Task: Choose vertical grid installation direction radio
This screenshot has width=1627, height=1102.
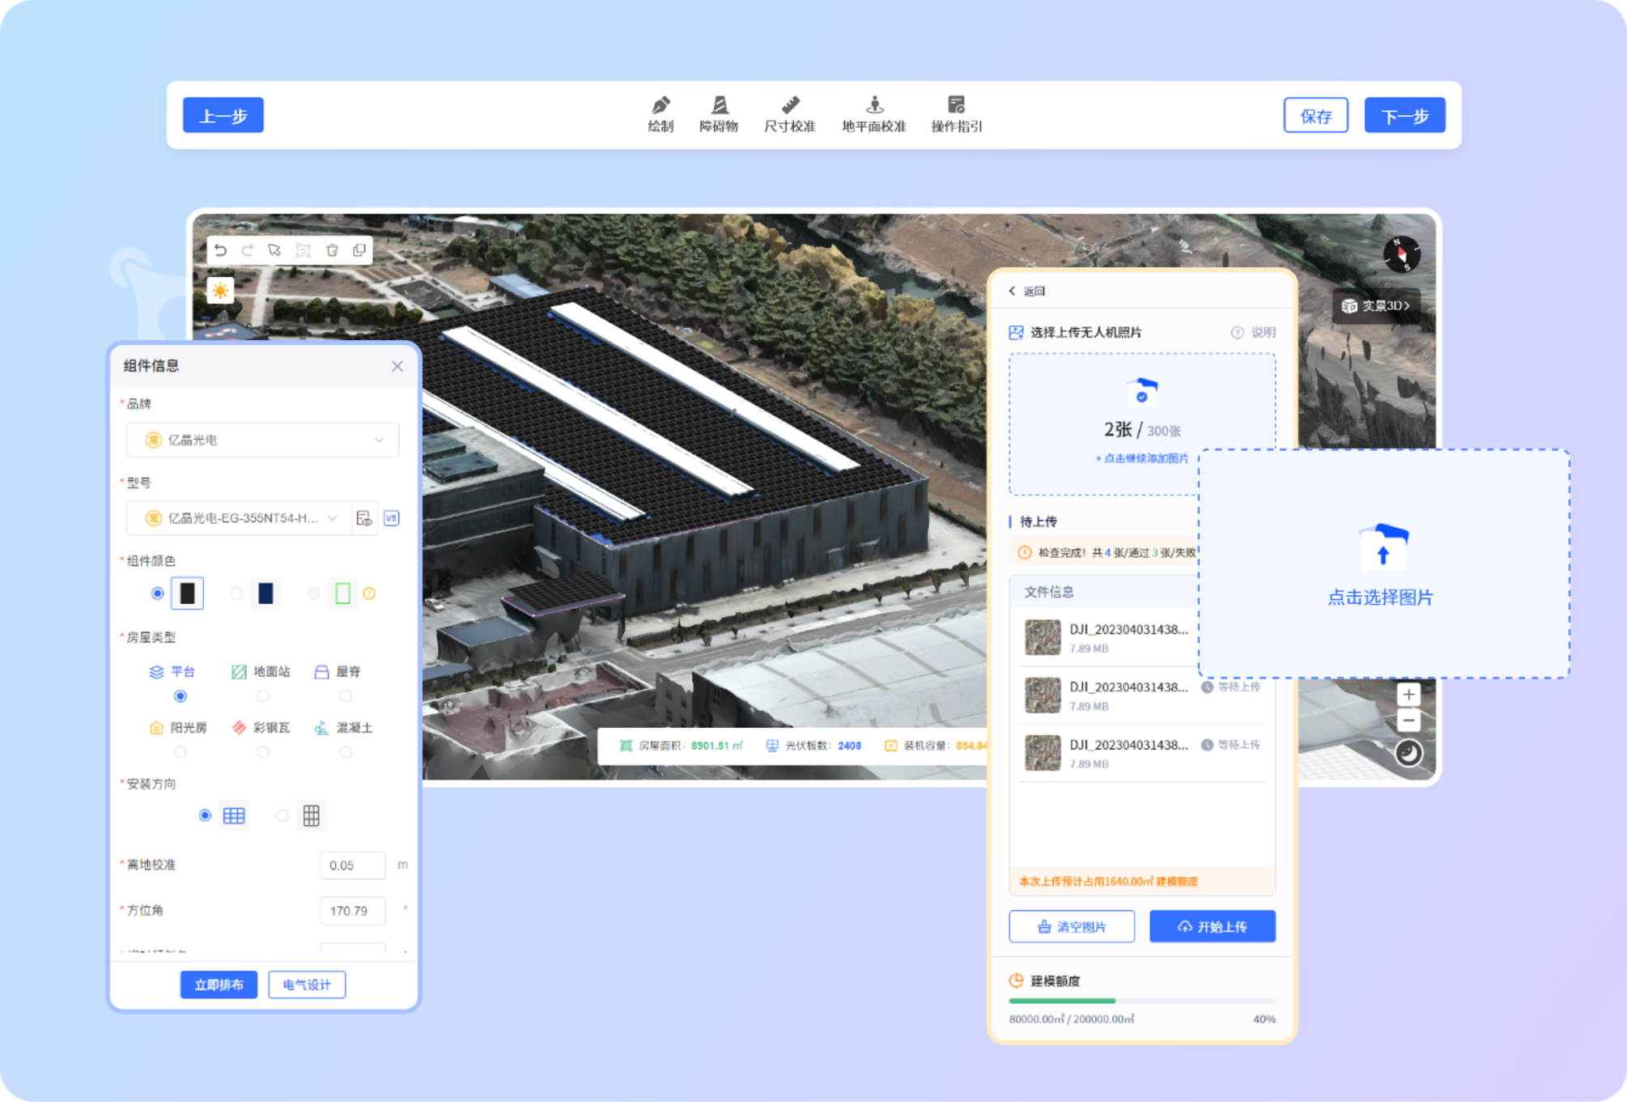Action: (x=282, y=815)
